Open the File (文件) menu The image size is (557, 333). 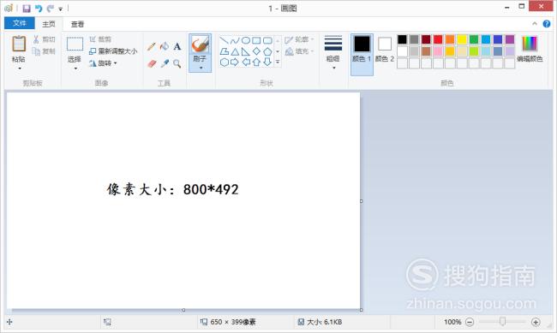coord(20,23)
